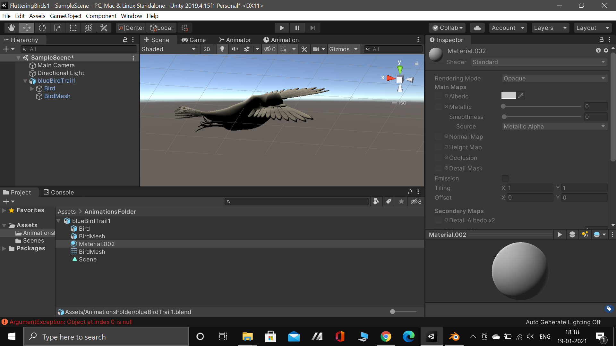The image size is (616, 346).
Task: Toggle scene lighting on or off
Action: [222, 49]
